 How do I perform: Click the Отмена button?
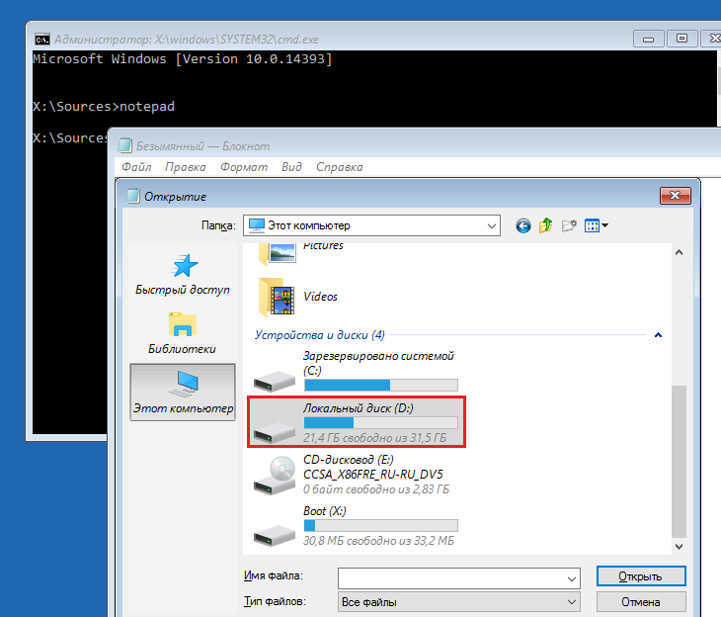(x=640, y=601)
